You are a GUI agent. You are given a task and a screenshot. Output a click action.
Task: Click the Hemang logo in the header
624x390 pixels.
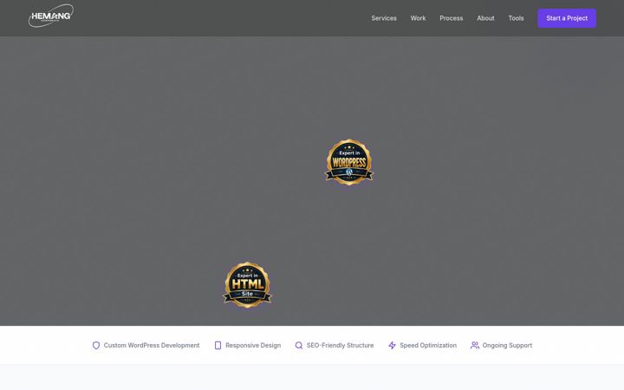51,16
